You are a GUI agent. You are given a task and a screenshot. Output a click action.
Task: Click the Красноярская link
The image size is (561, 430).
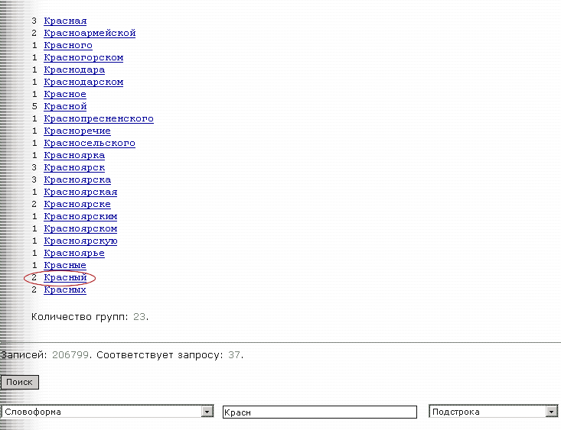pyautogui.click(x=80, y=192)
